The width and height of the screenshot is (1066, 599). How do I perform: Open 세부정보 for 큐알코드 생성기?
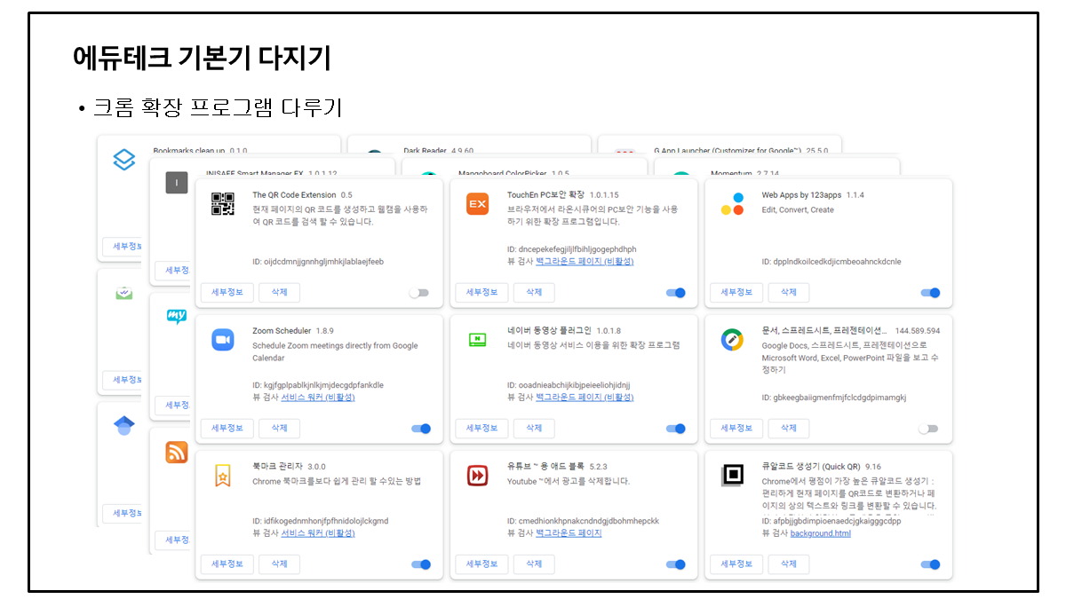coord(737,564)
